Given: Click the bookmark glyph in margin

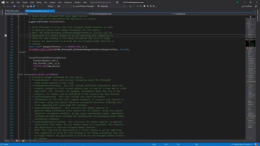Looking at the screenshot, I should pyautogui.click(x=6, y=36).
